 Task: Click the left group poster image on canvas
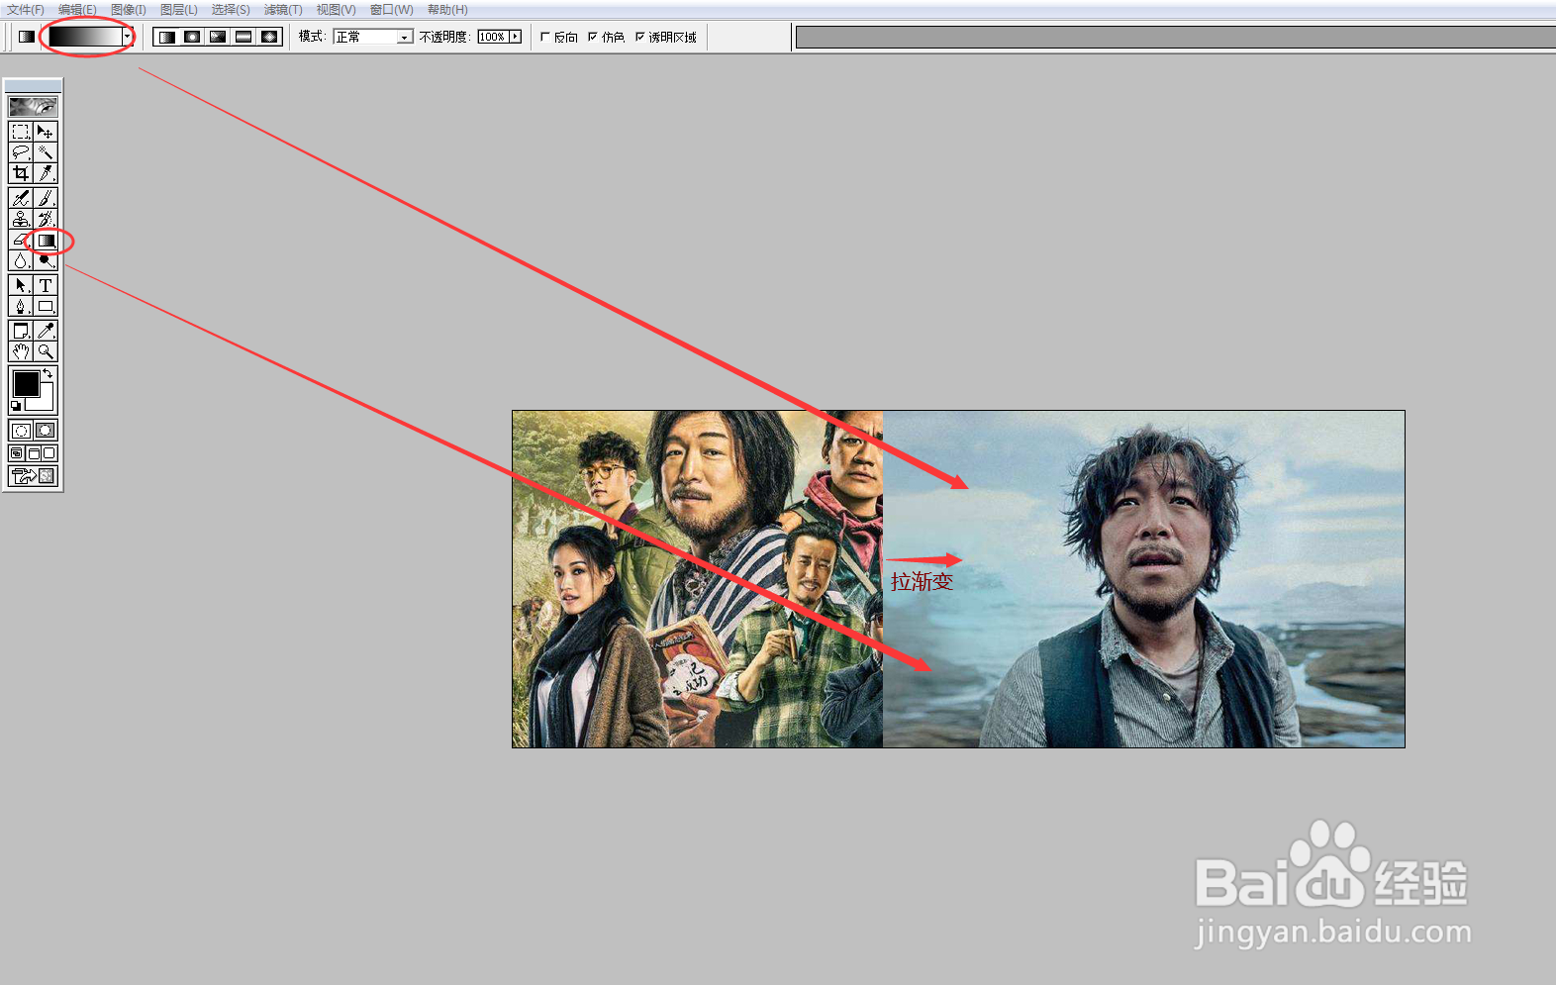point(698,579)
